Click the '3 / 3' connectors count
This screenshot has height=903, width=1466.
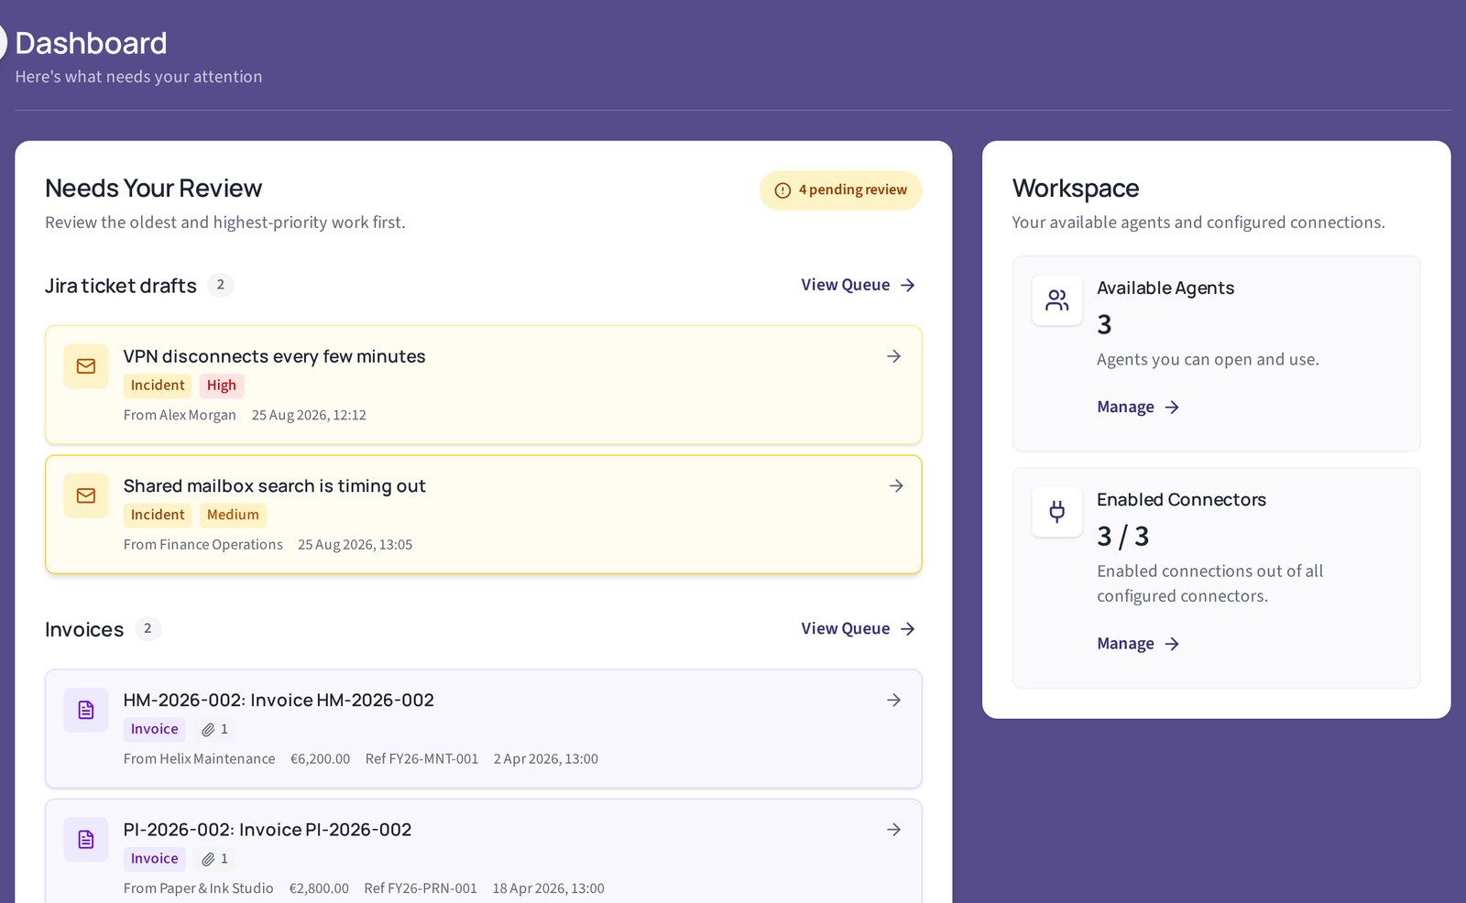tap(1122, 536)
